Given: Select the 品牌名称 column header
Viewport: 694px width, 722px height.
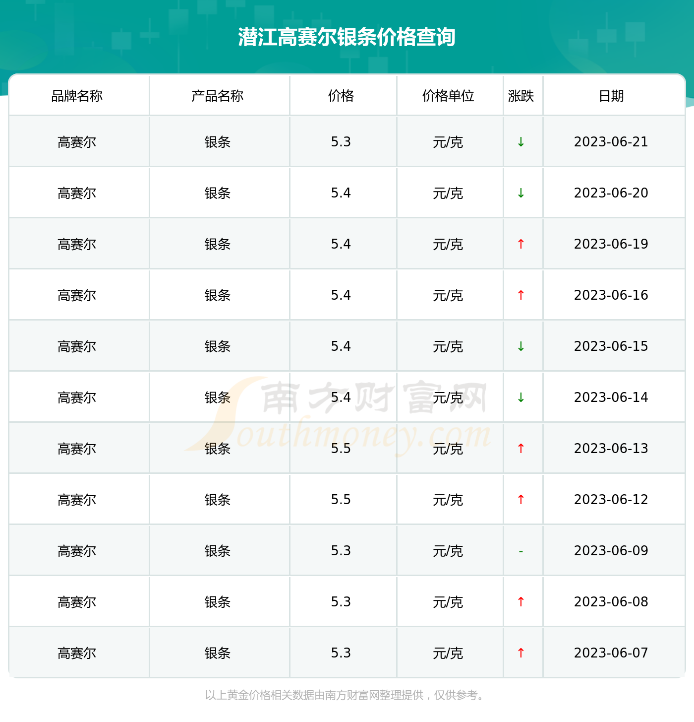Looking at the screenshot, I should tap(77, 96).
